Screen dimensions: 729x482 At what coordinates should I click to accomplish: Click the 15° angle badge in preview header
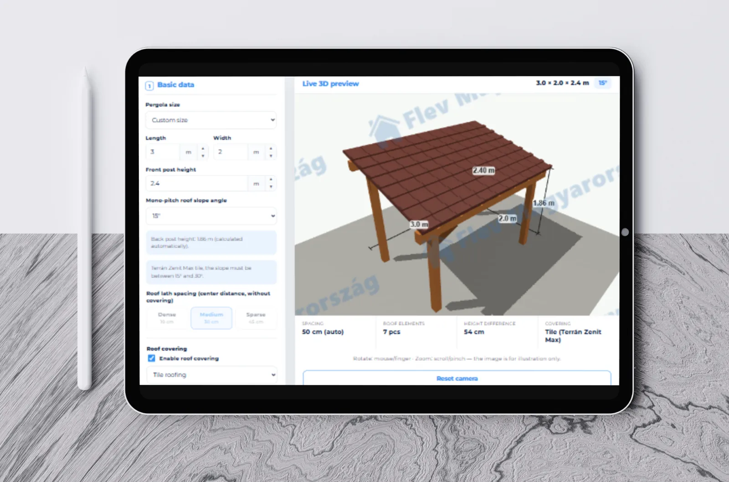coord(602,83)
